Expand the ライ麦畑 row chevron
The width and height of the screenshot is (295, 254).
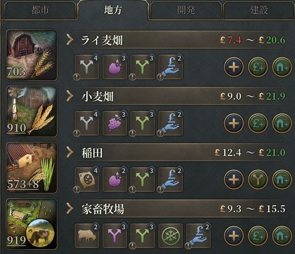coord(70,40)
